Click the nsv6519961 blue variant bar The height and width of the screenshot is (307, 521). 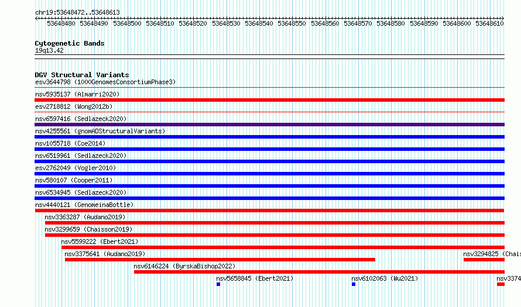click(269, 161)
